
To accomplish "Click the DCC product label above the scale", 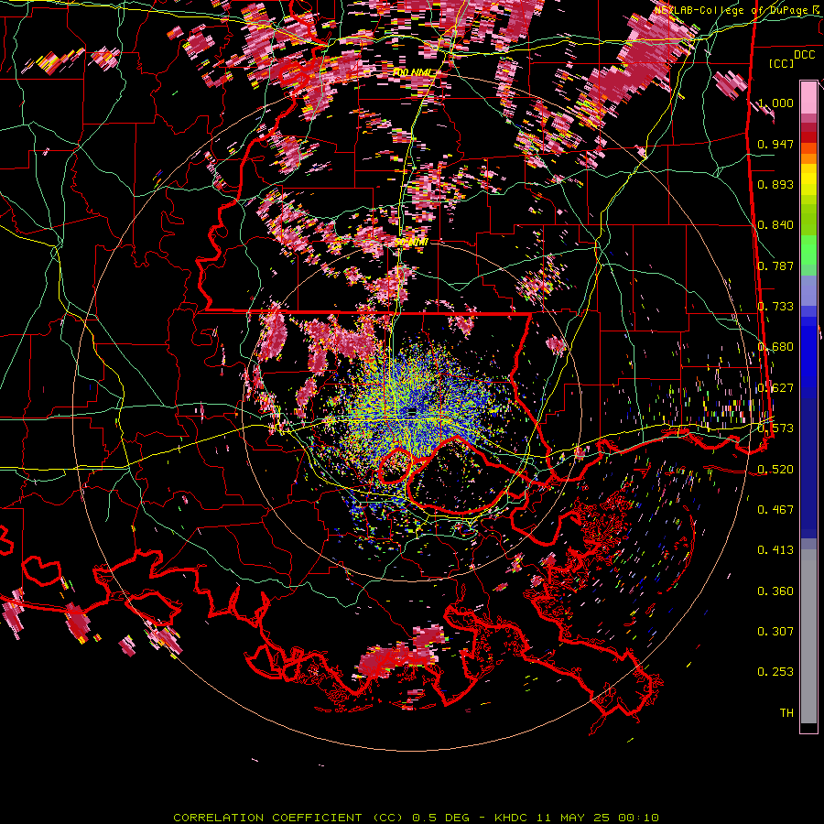I will point(804,55).
